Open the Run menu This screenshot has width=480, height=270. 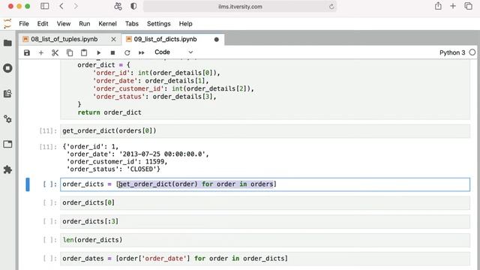(x=85, y=23)
